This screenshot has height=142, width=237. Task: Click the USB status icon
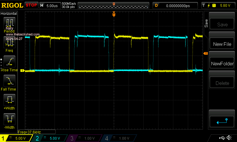pos(222,138)
